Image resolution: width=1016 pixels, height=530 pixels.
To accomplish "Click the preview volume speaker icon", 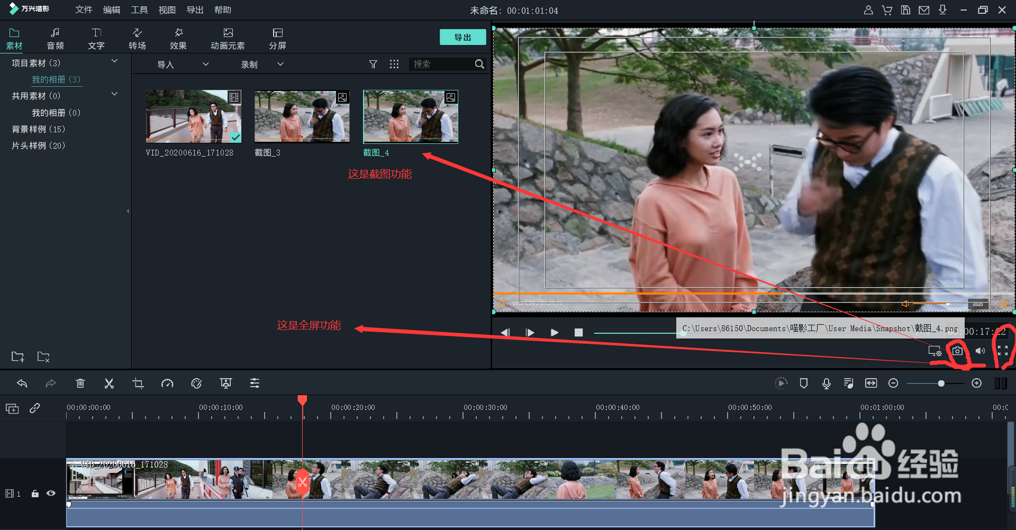I will coord(980,351).
